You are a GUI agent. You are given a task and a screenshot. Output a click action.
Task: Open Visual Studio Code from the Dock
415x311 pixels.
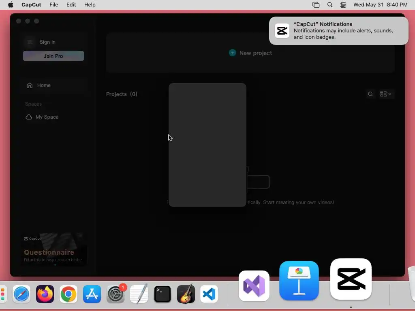click(x=209, y=294)
